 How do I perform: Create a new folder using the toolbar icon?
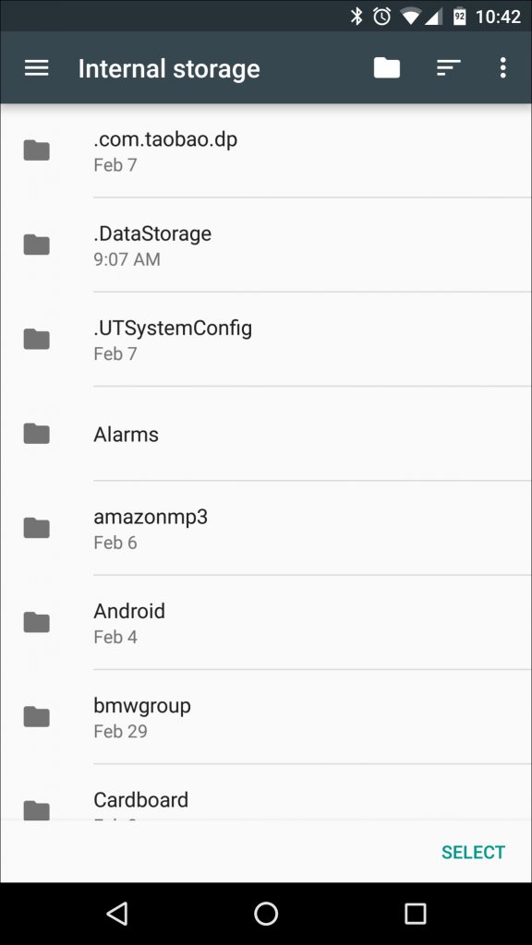pos(386,67)
